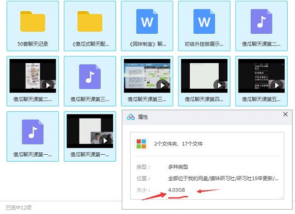This screenshot has height=214, width=295.
Task: Select the 《因妹制宜》聊... Word document icon
Action: pos(147,22)
